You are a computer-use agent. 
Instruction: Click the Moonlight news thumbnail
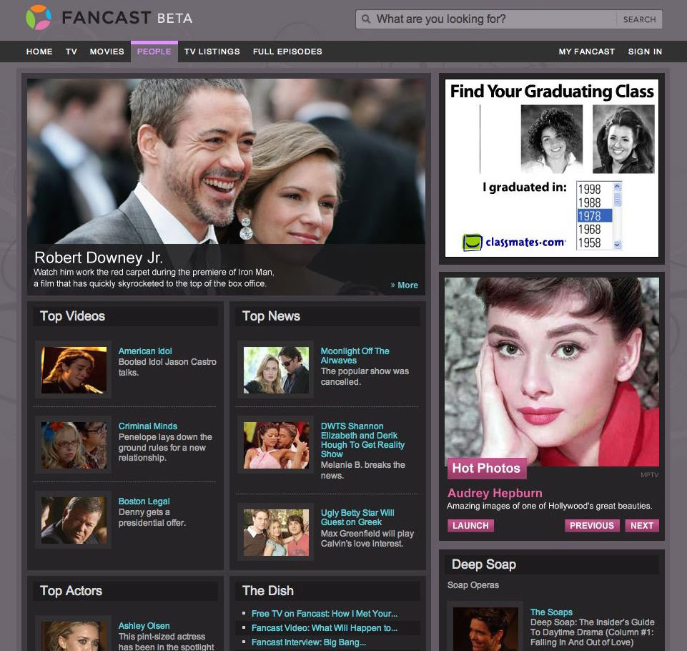pyautogui.click(x=276, y=370)
